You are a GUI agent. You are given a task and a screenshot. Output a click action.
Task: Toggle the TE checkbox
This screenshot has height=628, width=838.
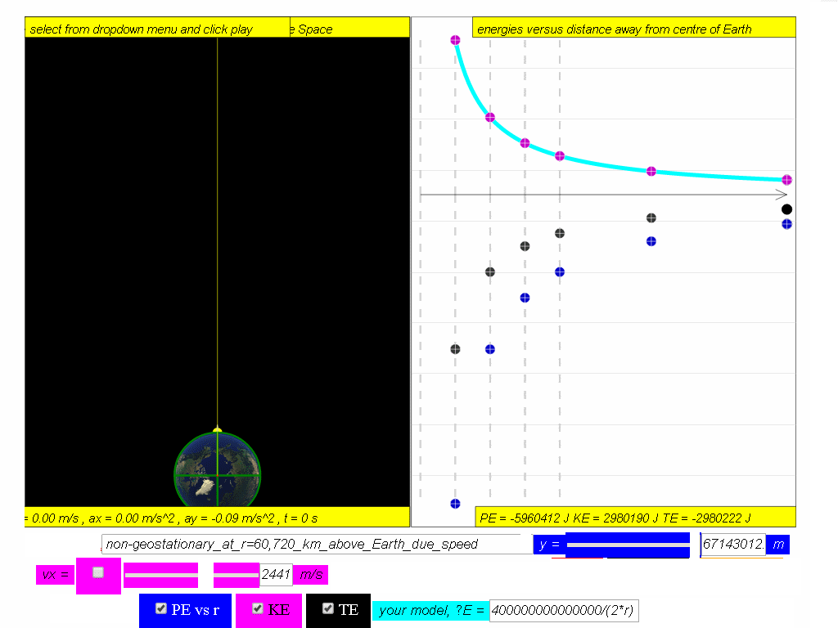pos(328,608)
